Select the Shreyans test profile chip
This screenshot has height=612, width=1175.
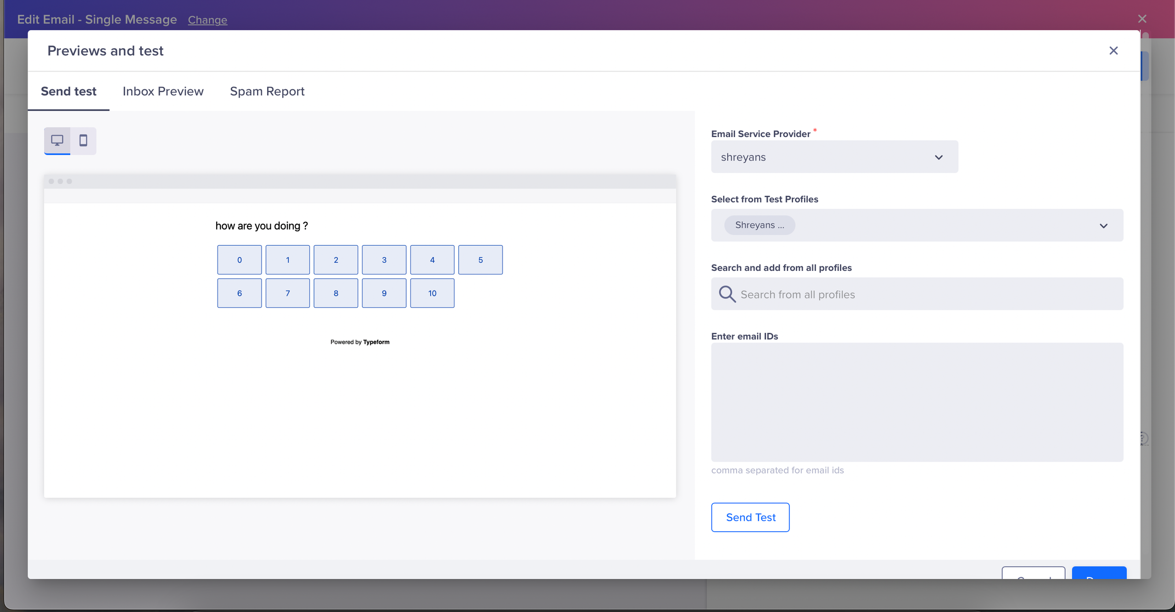point(759,225)
